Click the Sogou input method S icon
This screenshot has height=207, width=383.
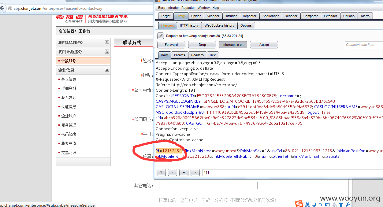point(299,204)
